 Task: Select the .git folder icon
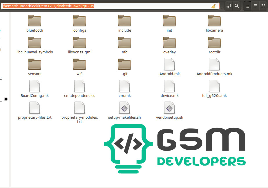pos(124,64)
